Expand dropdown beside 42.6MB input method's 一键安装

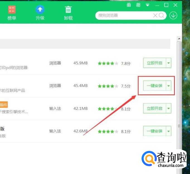pos(169,131)
